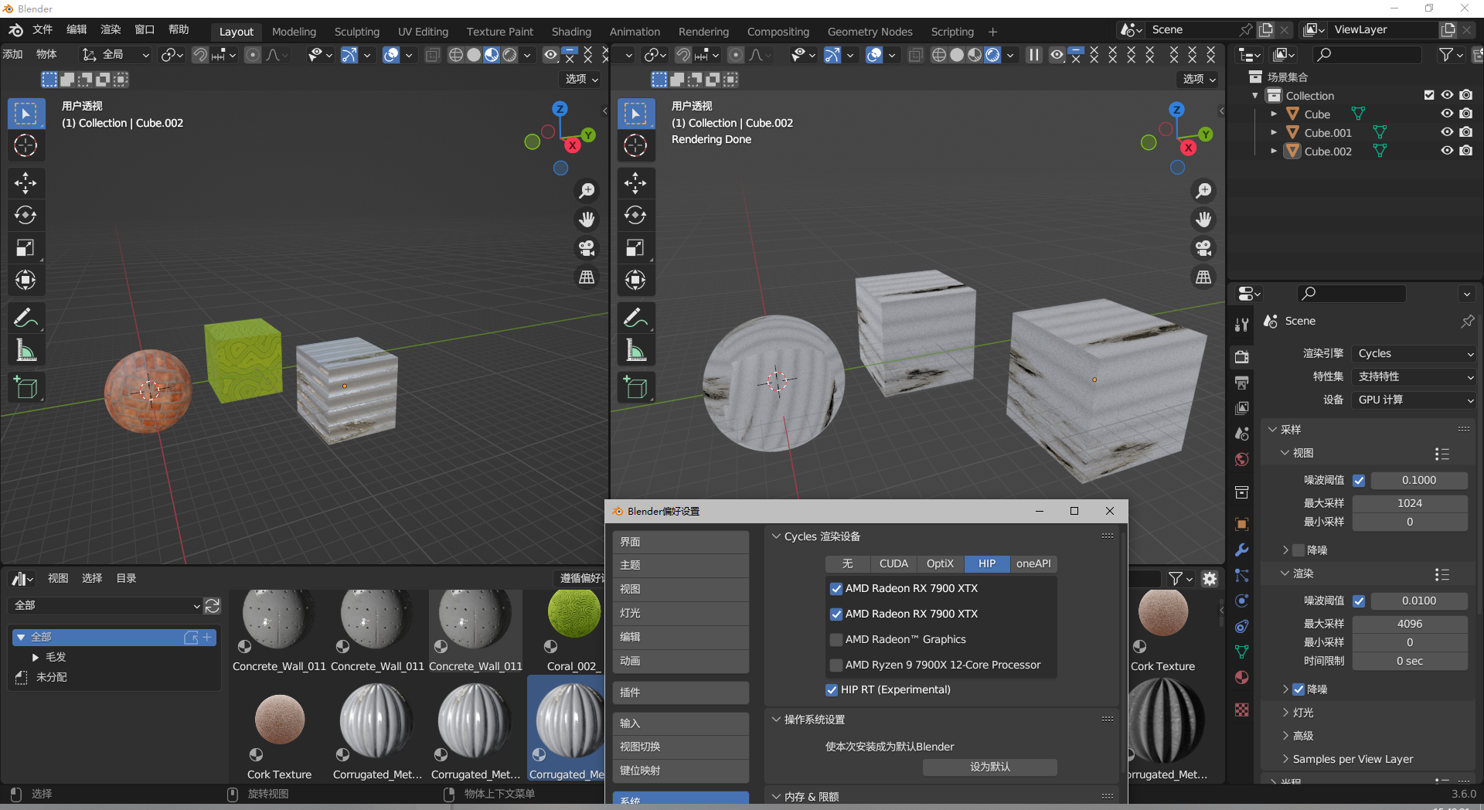Expand the Samples per View Layer section
The width and height of the screenshot is (1484, 810).
tap(1285, 759)
